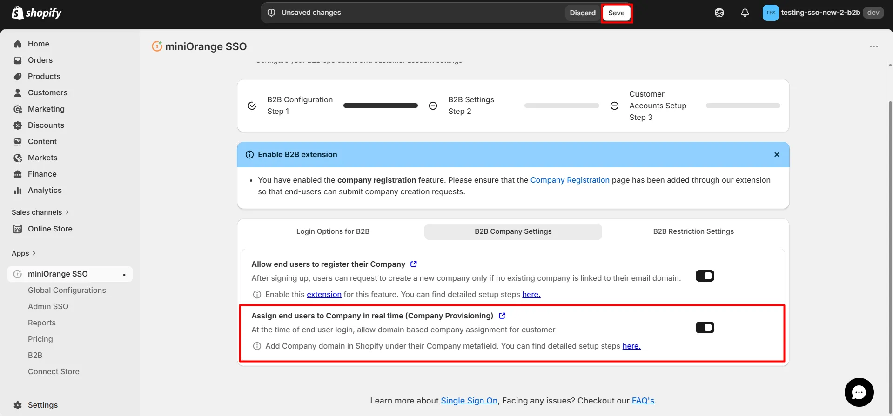
Task: Click the TES store avatar
Action: (x=771, y=13)
